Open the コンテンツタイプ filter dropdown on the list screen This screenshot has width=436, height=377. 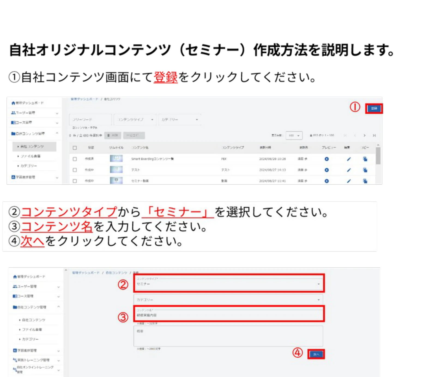135,120
